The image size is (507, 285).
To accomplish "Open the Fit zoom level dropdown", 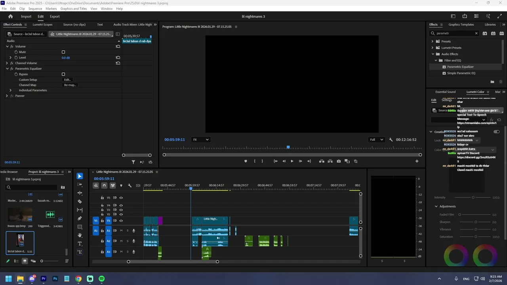I will 201,140.
